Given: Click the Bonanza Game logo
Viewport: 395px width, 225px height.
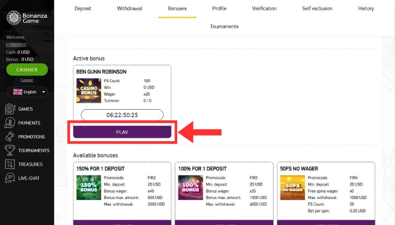Looking at the screenshot, I should point(27,18).
